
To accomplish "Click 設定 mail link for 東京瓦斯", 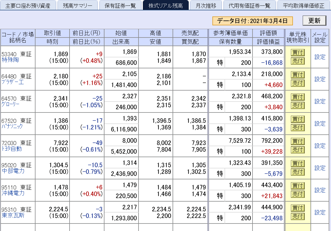I will point(320,212).
